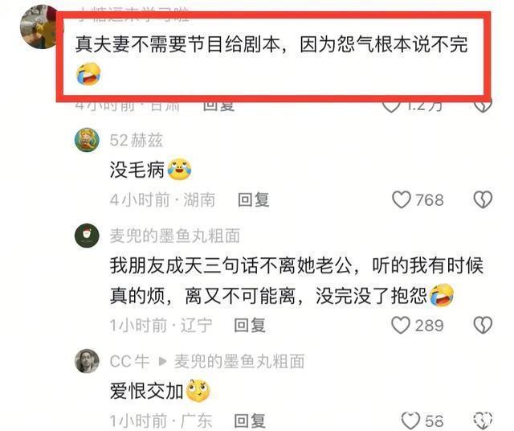The width and height of the screenshot is (514, 431).
Task: Like the CC牛 comment with 58 likes
Action: click(x=410, y=421)
